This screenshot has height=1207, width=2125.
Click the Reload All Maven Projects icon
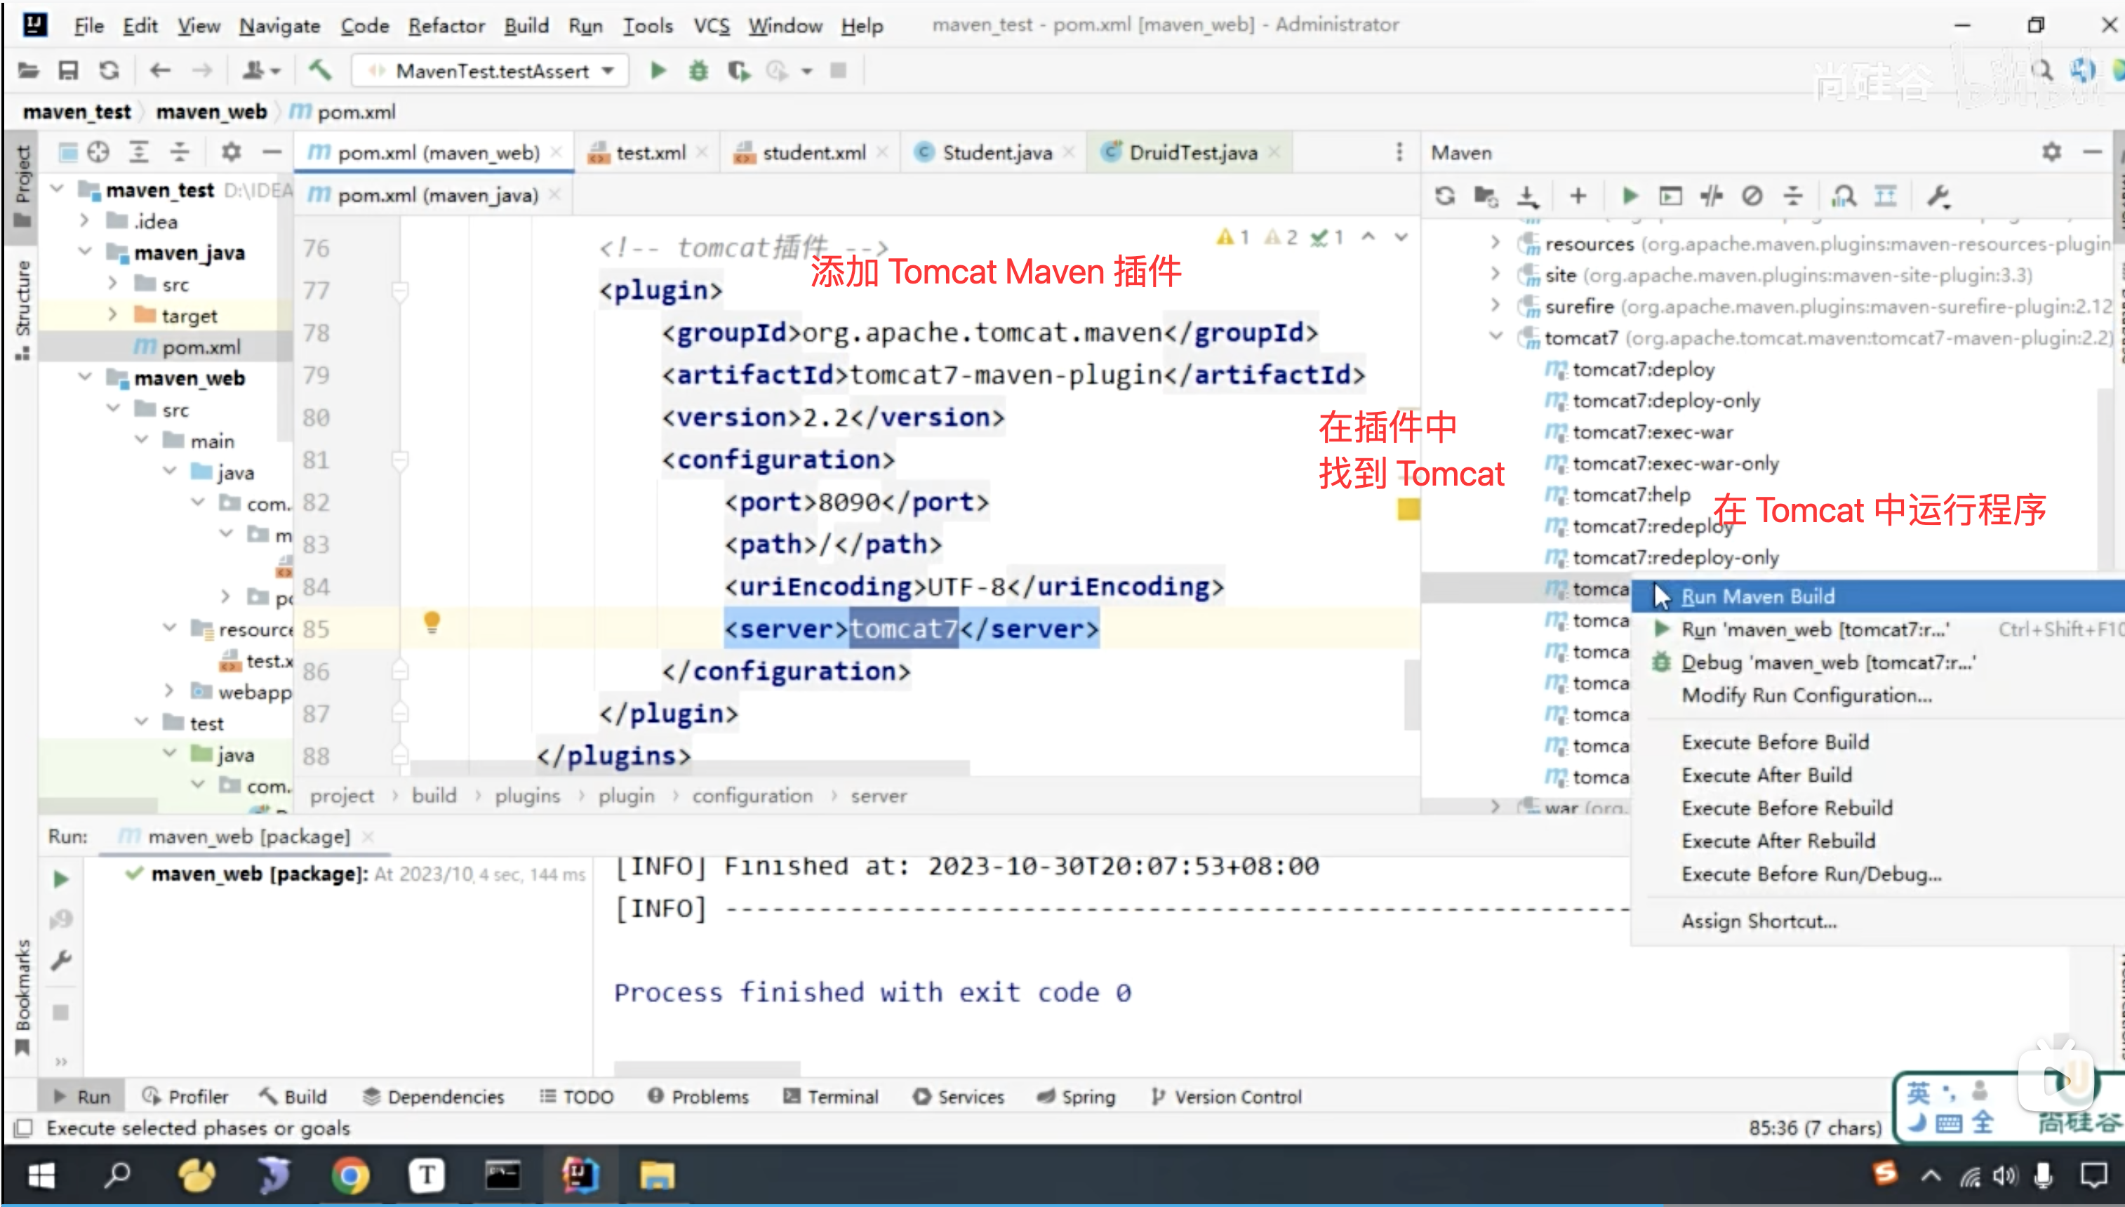pos(1444,196)
